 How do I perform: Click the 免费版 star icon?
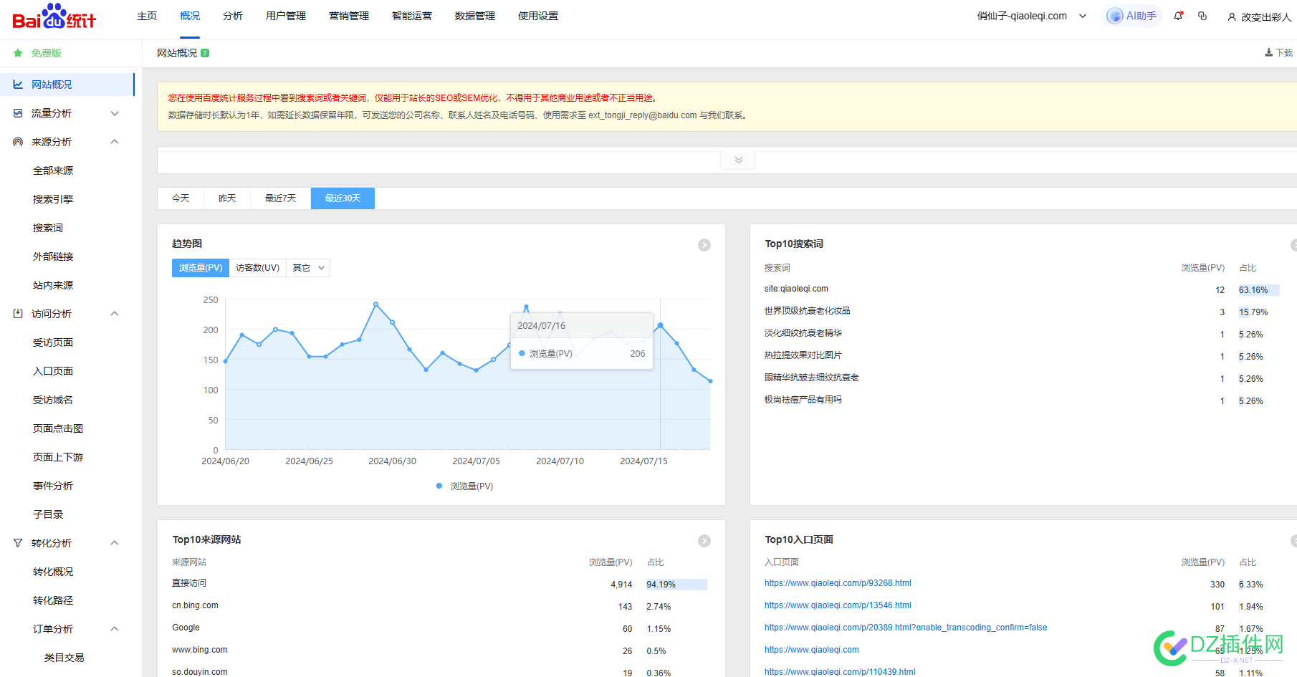click(x=18, y=53)
